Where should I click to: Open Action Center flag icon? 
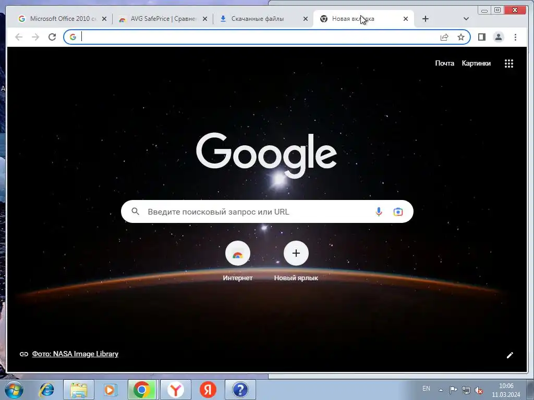click(x=453, y=390)
